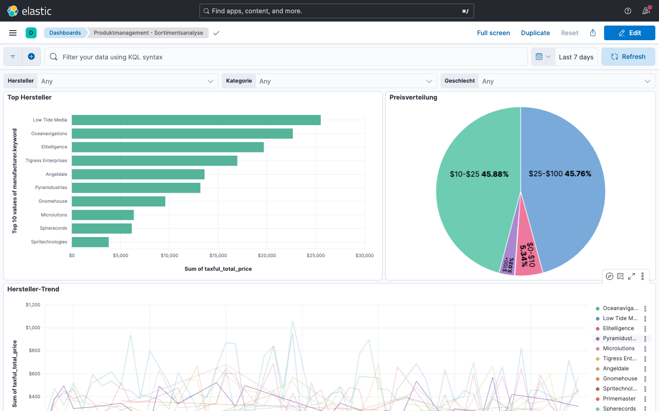Inspect Preisverteilung data with the explore icon
Image resolution: width=659 pixels, height=411 pixels.
click(x=609, y=276)
